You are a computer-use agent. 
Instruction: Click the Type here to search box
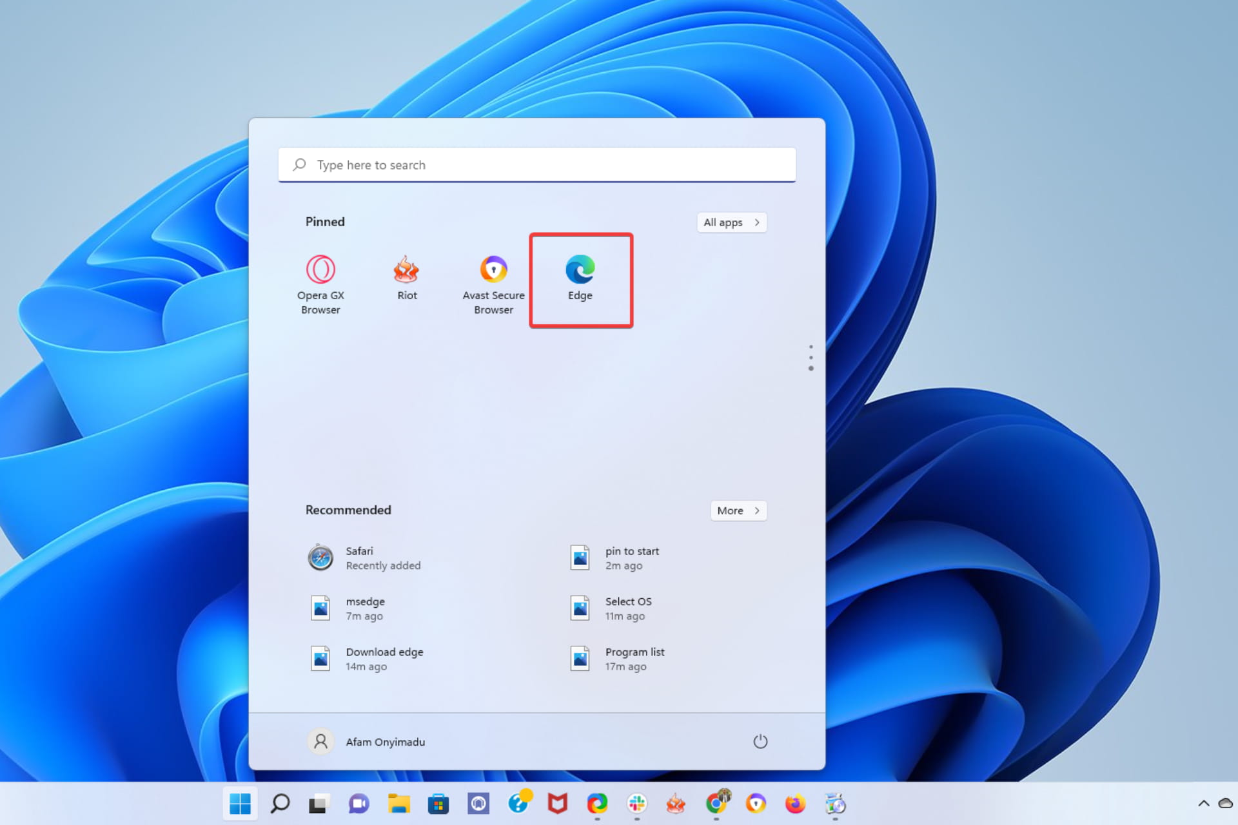pos(536,165)
